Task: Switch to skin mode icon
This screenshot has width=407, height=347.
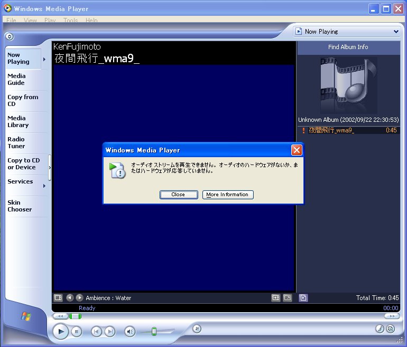Action: pyautogui.click(x=391, y=329)
